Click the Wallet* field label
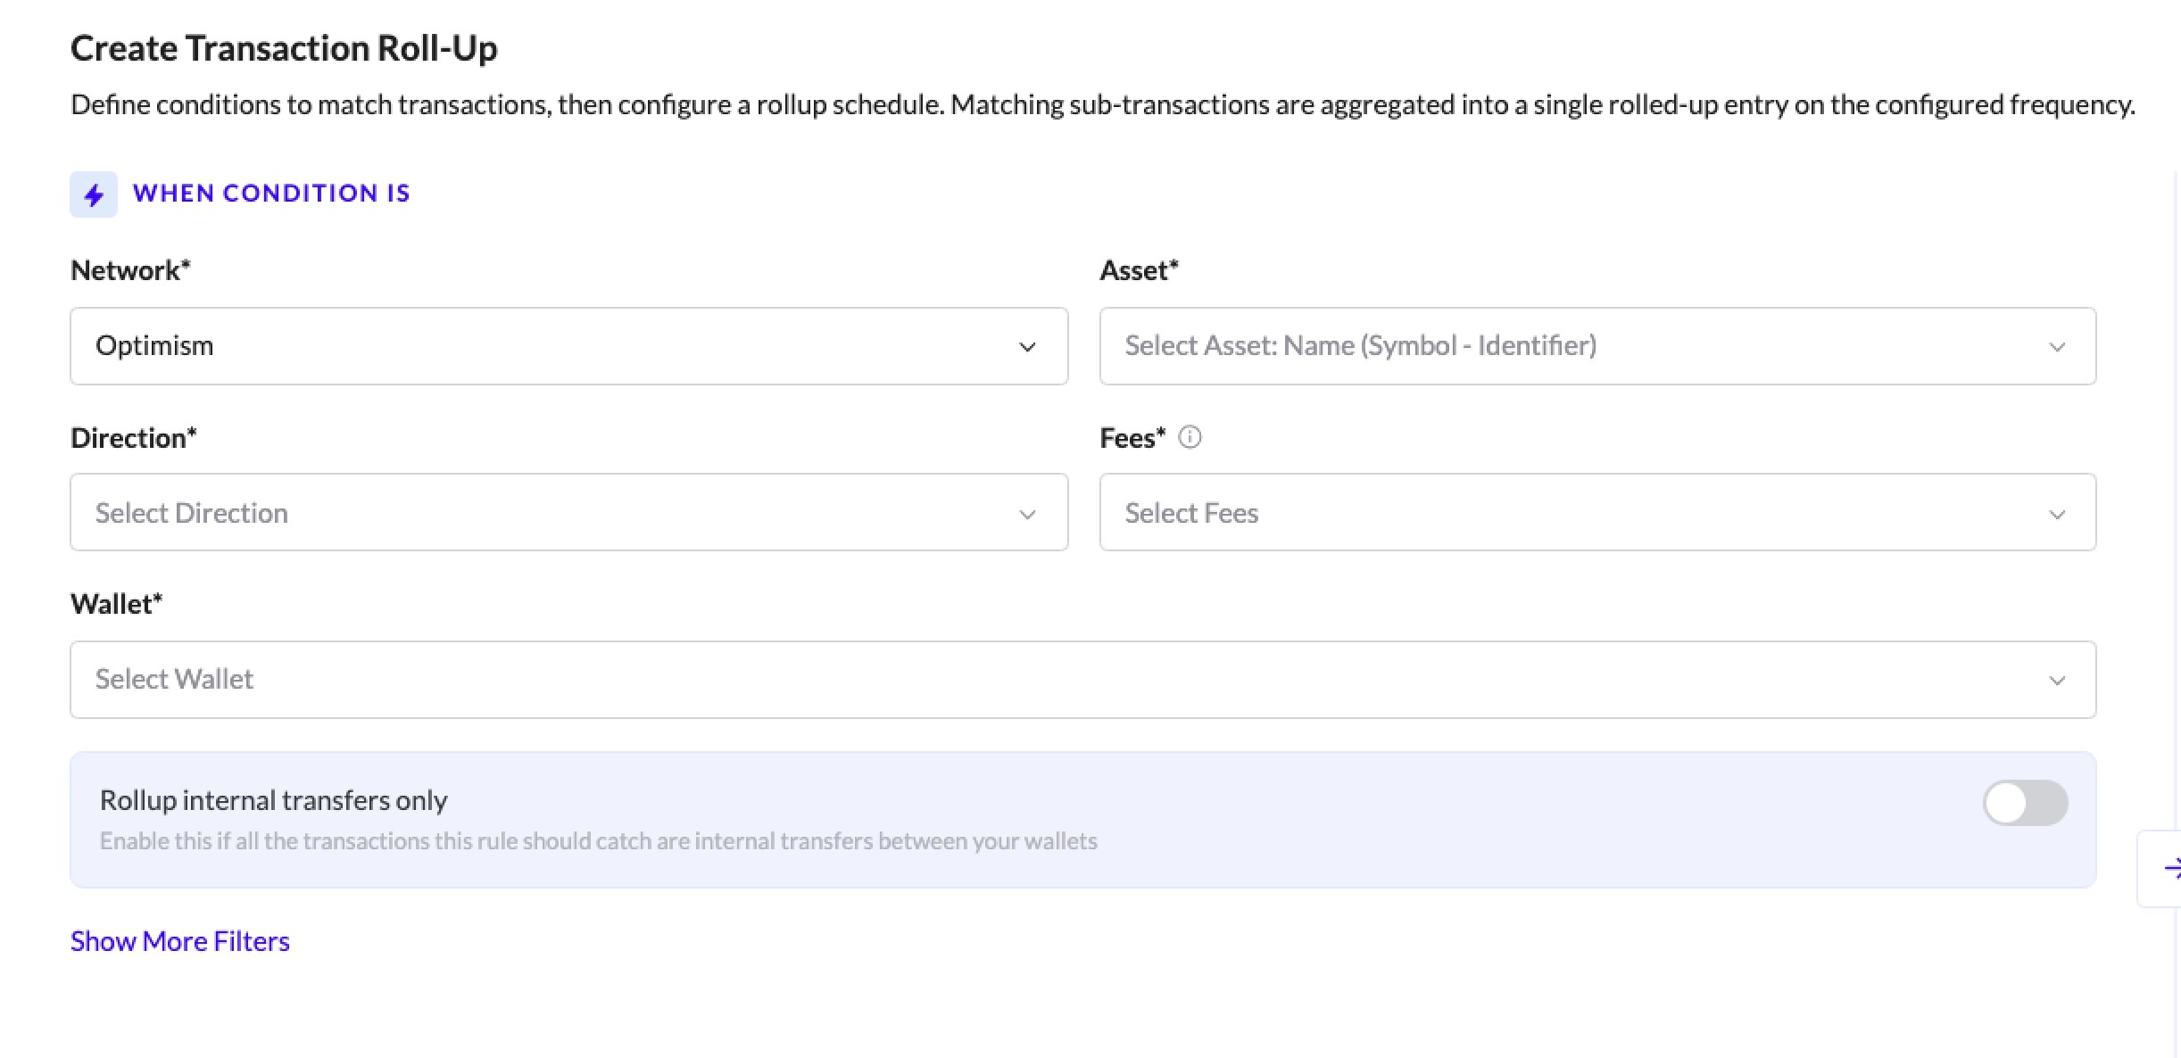The height and width of the screenshot is (1058, 2181). (117, 604)
